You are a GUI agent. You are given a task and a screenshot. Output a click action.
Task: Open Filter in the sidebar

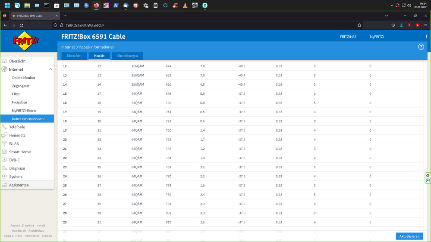tap(16, 94)
